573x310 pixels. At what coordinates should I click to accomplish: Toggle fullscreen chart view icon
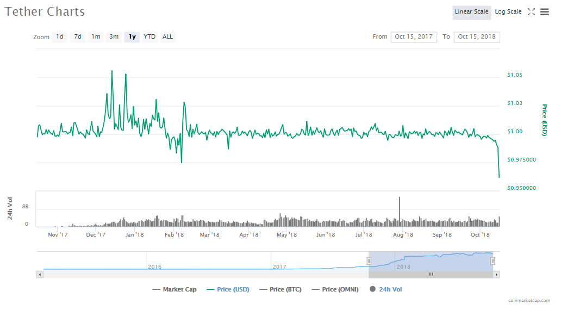pyautogui.click(x=531, y=12)
